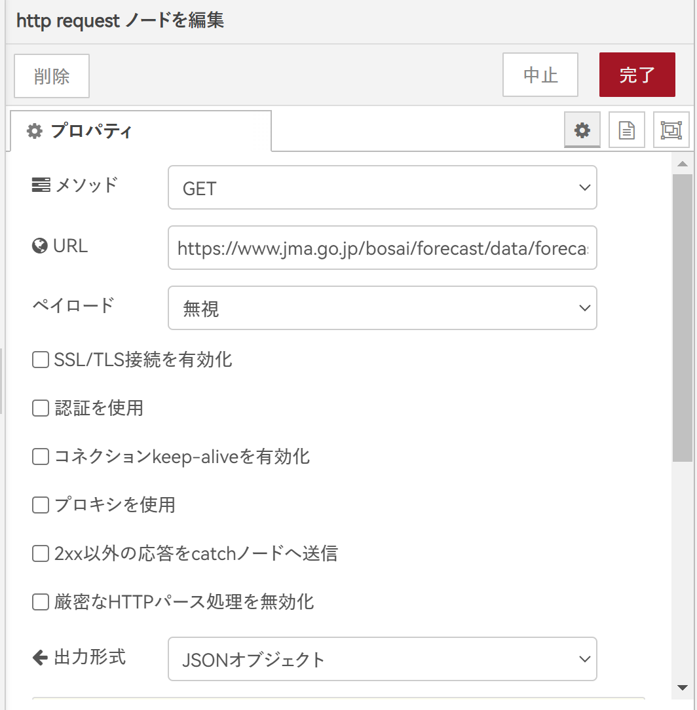The image size is (697, 710).
Task: Open the ペイロード 無視 dropdown
Action: pos(383,308)
